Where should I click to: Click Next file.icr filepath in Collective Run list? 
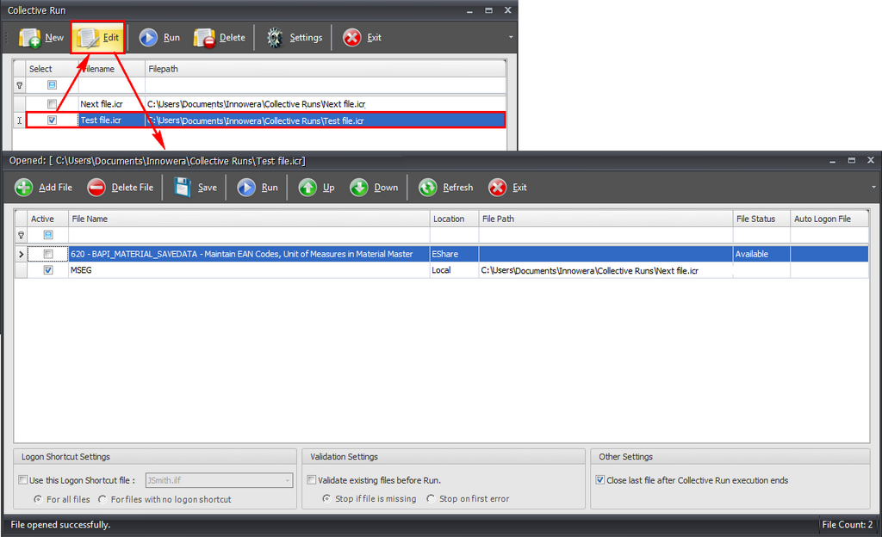[x=325, y=104]
